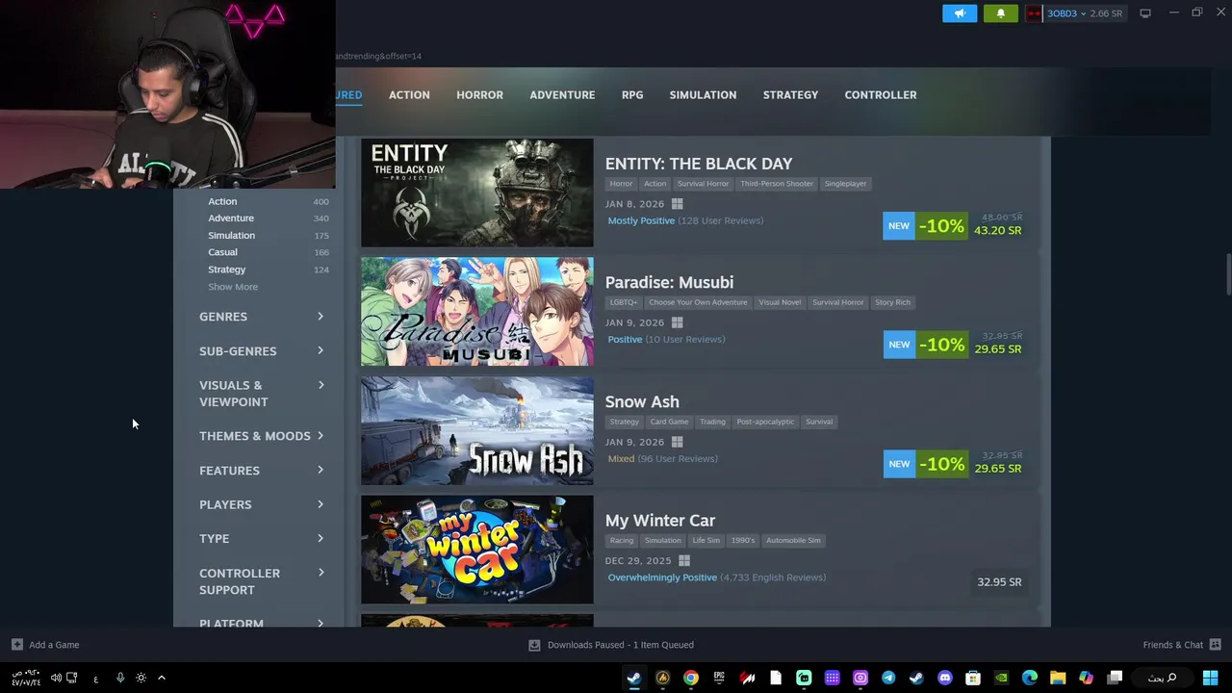Open the Friends & Chat panel
Image resolution: width=1232 pixels, height=693 pixels.
[x=1181, y=645]
